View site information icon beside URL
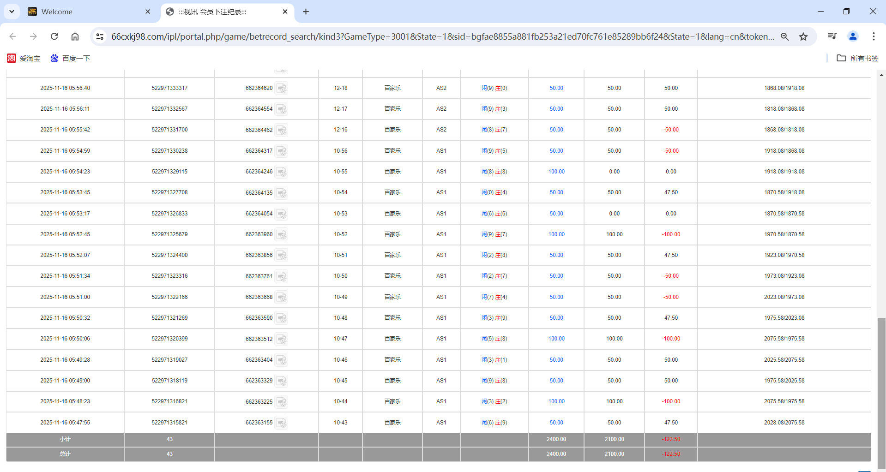 [100, 36]
